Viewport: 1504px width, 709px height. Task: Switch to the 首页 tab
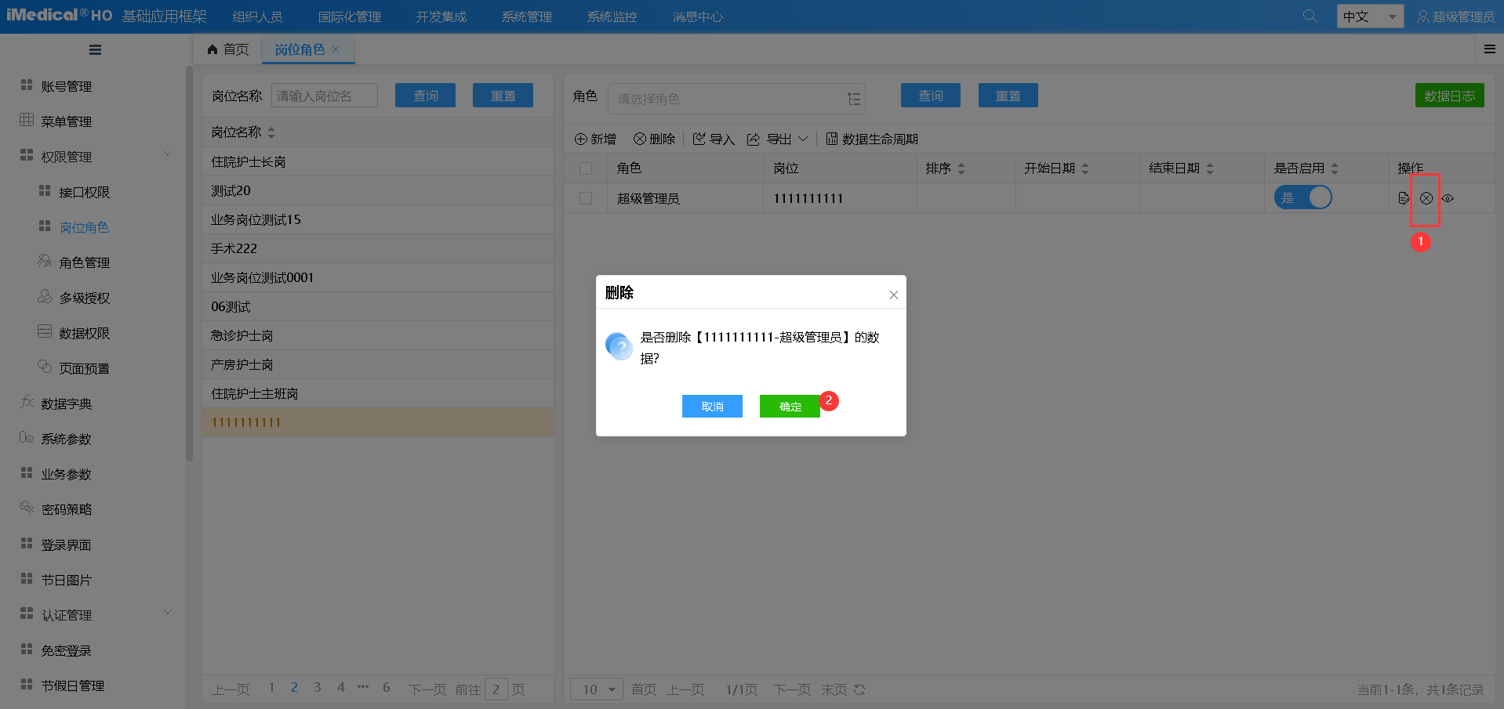pos(228,49)
